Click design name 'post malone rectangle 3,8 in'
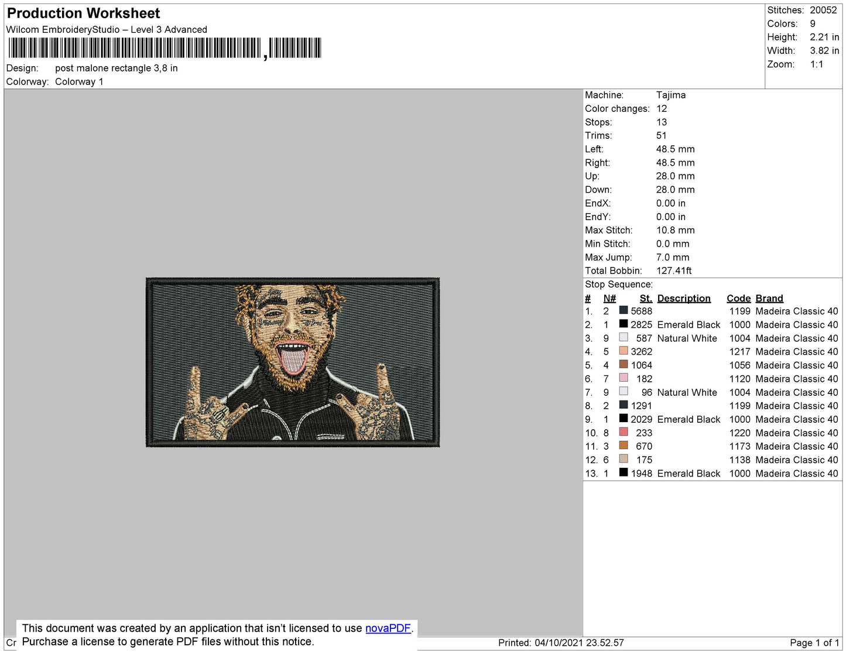This screenshot has height=654, width=846. 117,68
